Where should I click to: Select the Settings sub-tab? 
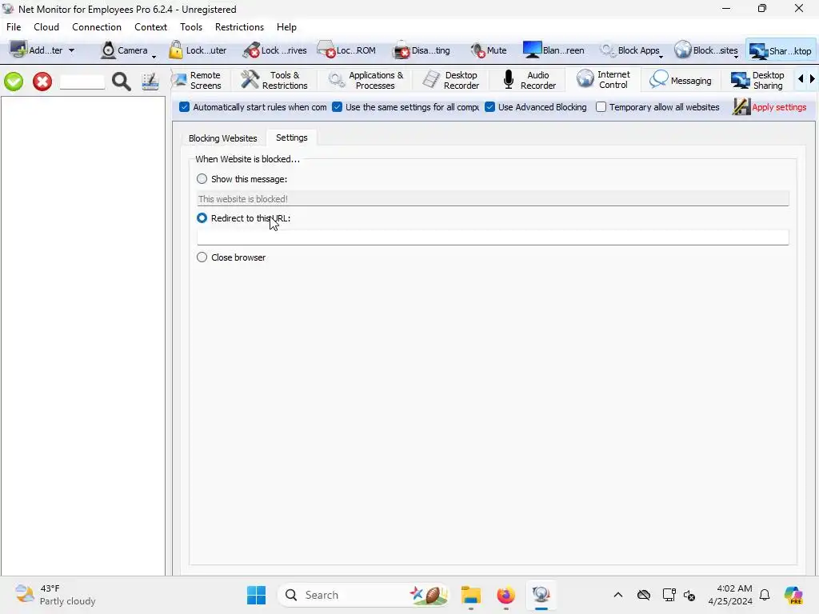point(291,138)
